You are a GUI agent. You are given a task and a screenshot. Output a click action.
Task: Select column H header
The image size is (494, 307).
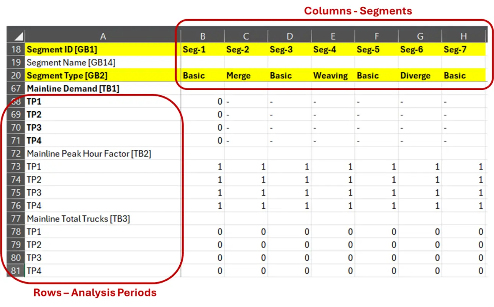(463, 36)
